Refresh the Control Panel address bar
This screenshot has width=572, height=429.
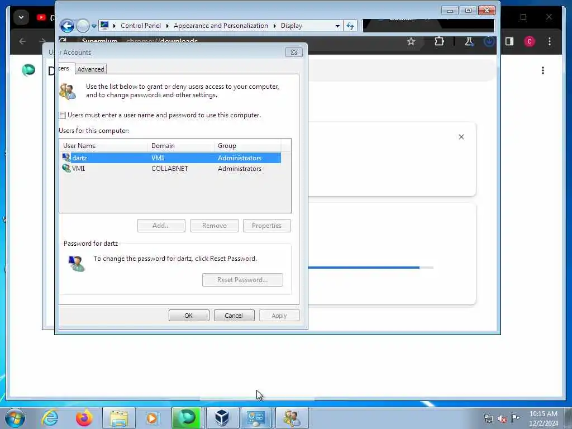(350, 26)
